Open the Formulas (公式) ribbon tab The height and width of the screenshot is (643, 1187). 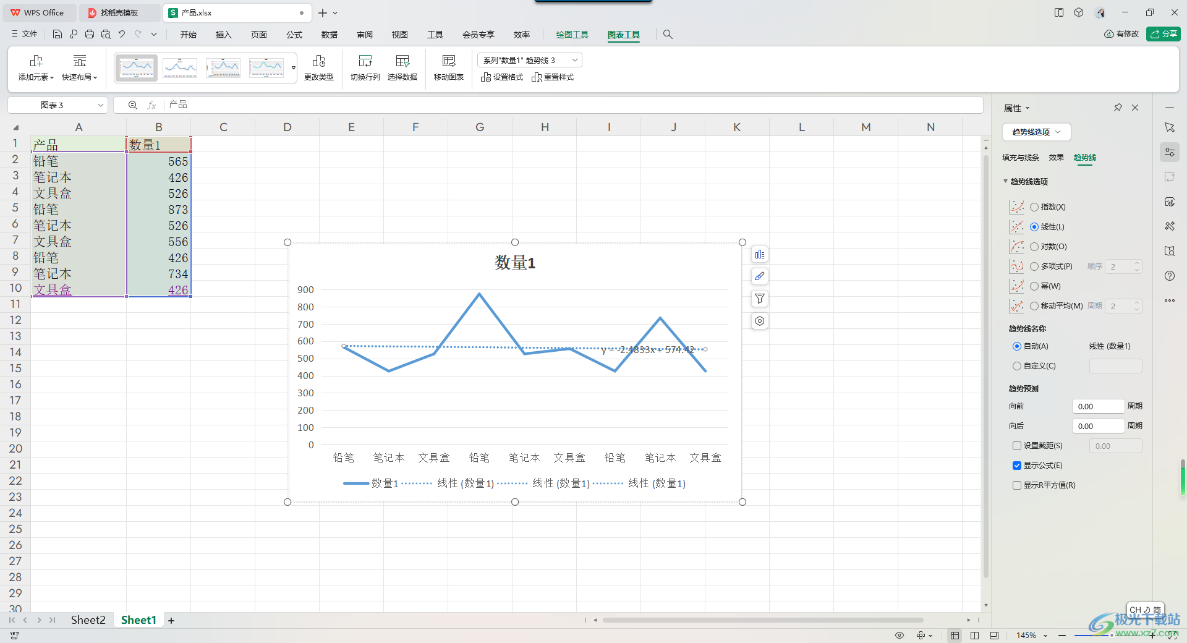294,35
